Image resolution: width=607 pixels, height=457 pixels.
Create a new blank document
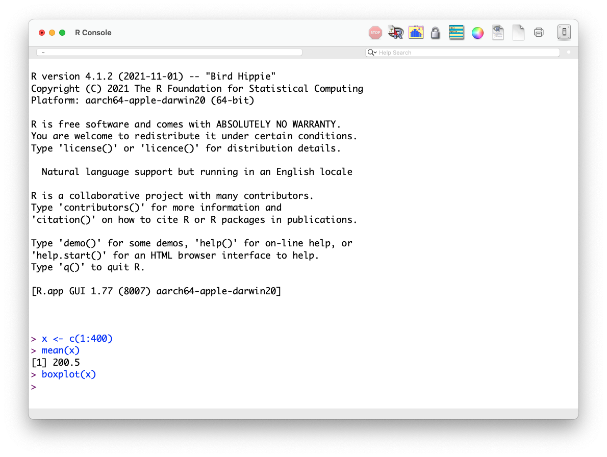[518, 33]
